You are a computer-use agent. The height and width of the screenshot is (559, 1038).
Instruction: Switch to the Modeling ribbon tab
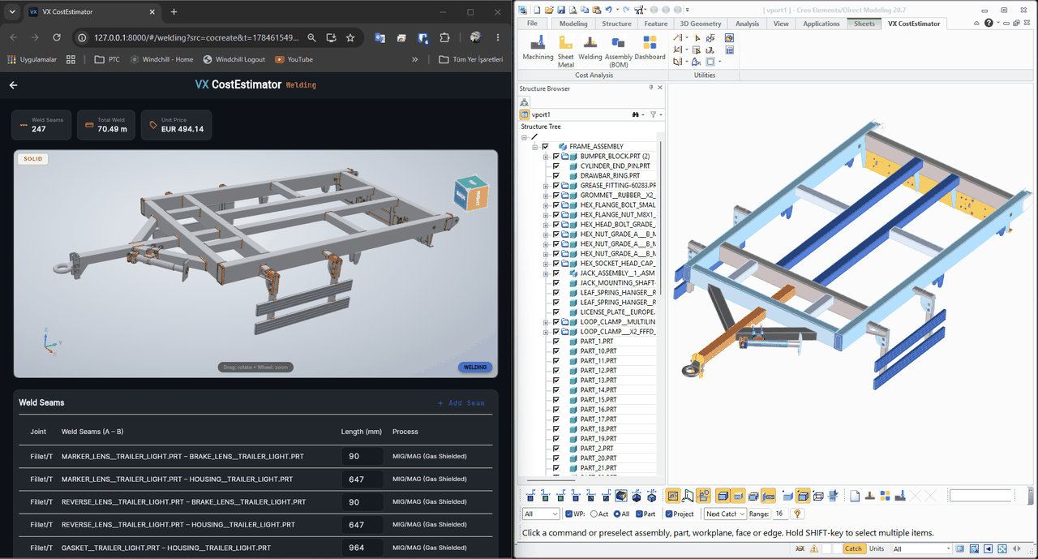coord(573,24)
